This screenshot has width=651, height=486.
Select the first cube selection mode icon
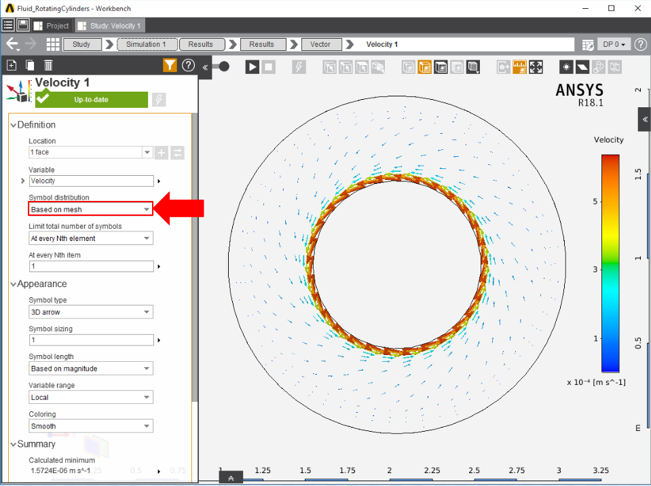coord(330,67)
